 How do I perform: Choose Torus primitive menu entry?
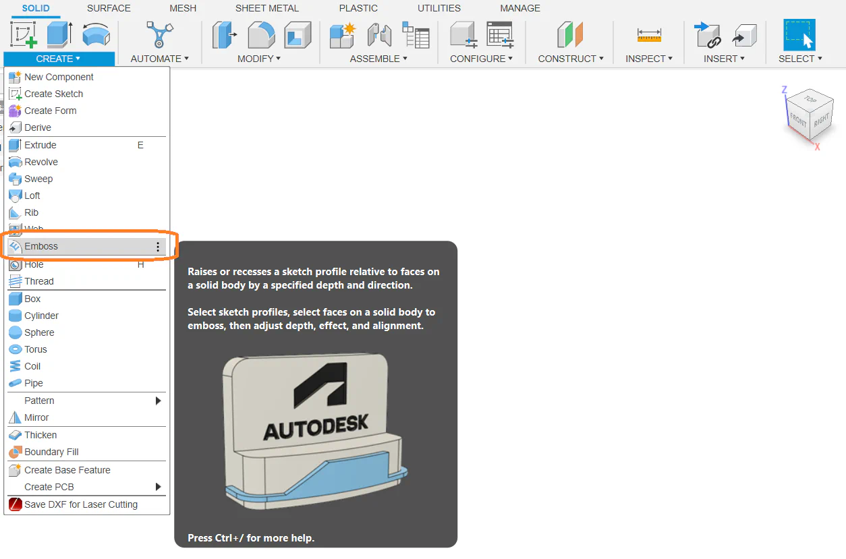(86, 349)
